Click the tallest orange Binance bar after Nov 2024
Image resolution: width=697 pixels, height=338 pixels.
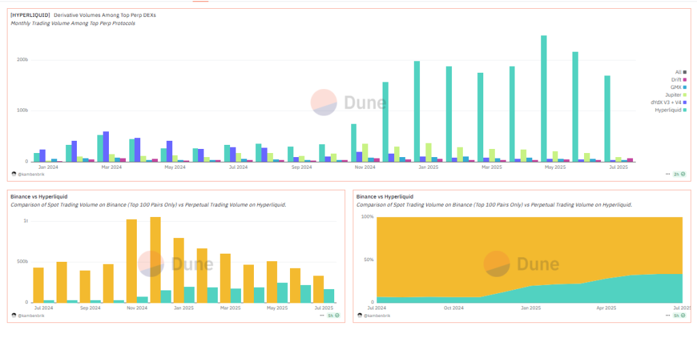click(155, 260)
